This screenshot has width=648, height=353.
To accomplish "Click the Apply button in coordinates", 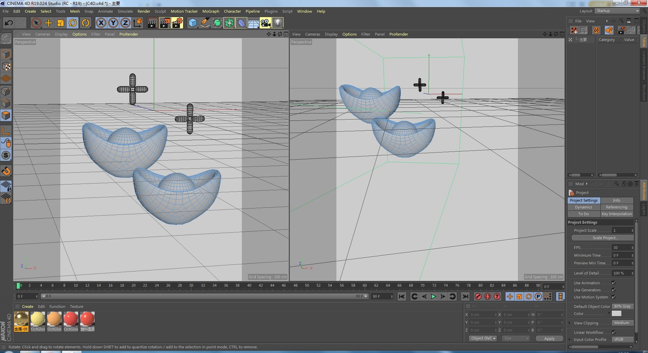I will (x=549, y=339).
